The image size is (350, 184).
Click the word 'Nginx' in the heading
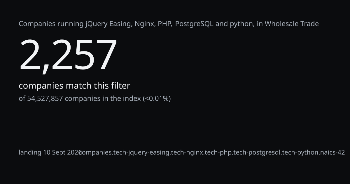tap(144, 24)
